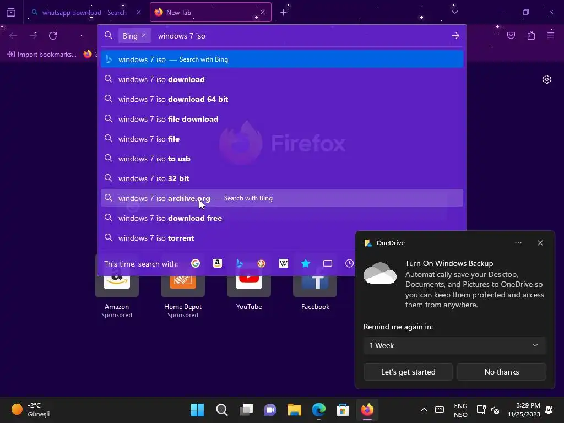Expand the list all tabs chevron
Image resolution: width=564 pixels, height=423 pixels.
coord(454,12)
